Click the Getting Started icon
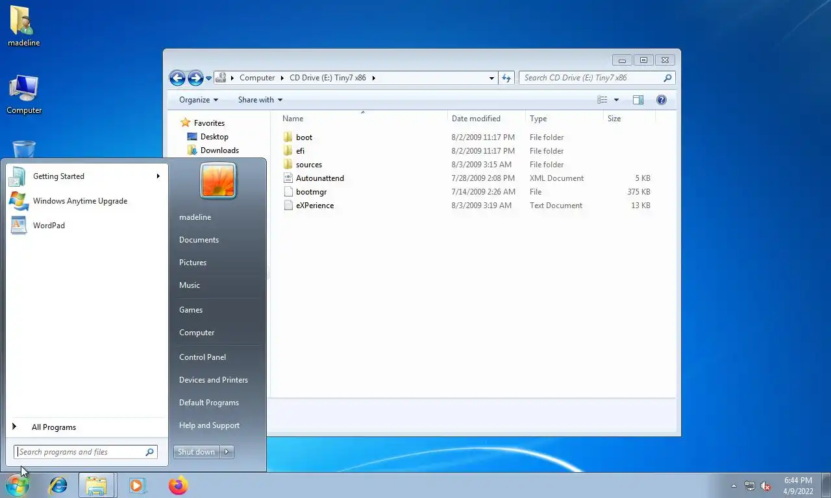Image resolution: width=831 pixels, height=498 pixels. point(18,176)
